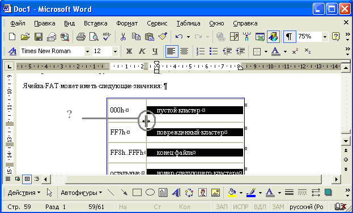Open Print Preview with the magnifier page icon
Viewport: 353px width, 213px height.
[x=93, y=37]
